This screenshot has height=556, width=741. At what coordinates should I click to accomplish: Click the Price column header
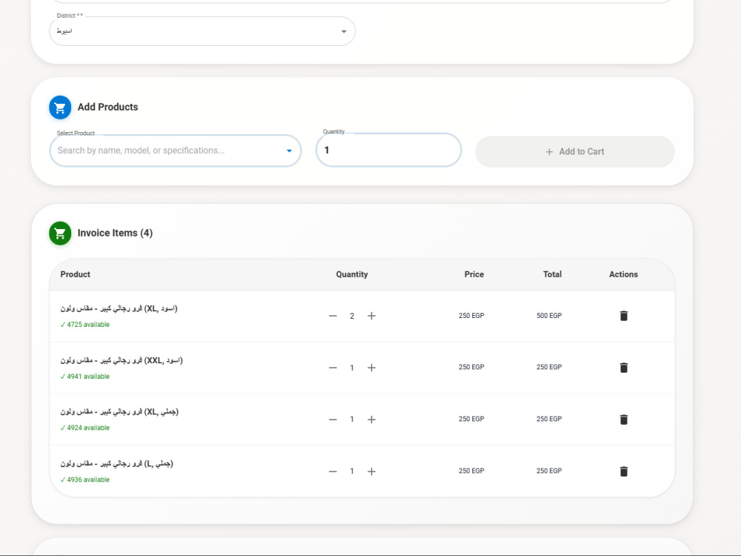474,274
